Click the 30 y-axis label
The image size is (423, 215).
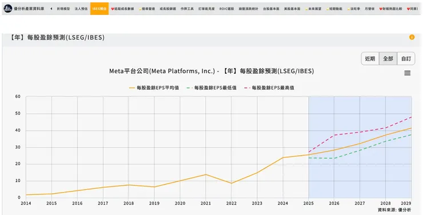coord(18,148)
